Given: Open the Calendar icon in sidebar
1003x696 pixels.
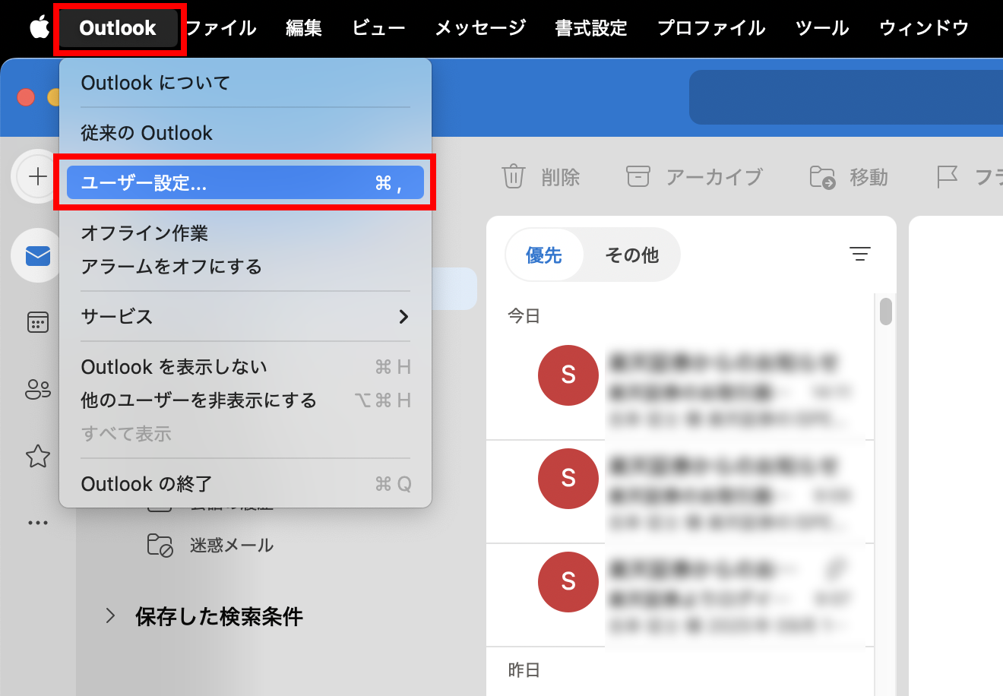Looking at the screenshot, I should [x=37, y=322].
